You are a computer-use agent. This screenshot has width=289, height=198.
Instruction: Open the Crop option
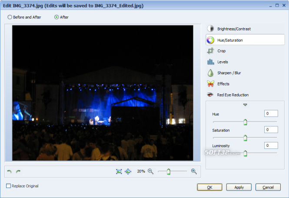(245, 51)
